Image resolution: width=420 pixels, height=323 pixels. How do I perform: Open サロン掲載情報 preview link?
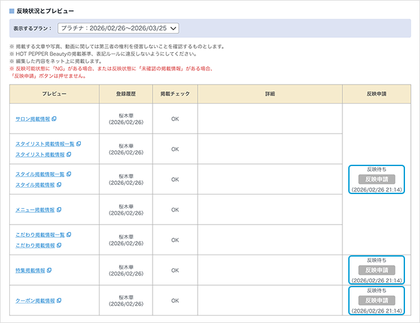(33, 119)
